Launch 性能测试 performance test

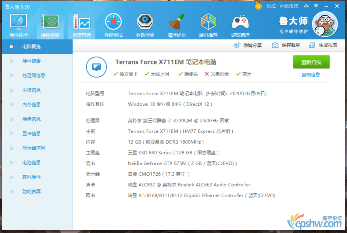click(113, 25)
